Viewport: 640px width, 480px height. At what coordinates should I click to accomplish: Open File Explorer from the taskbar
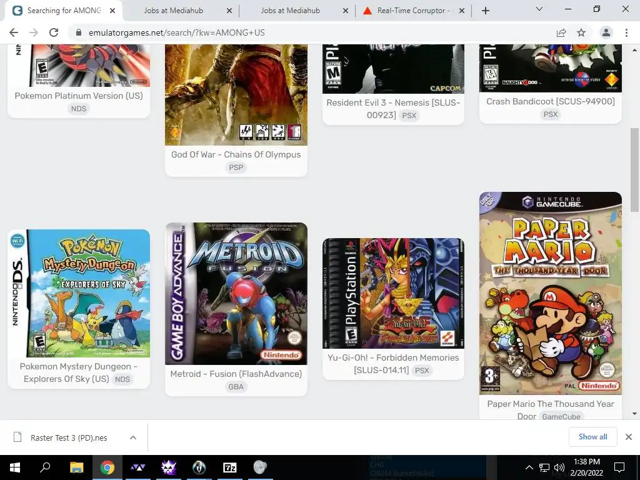click(76, 467)
